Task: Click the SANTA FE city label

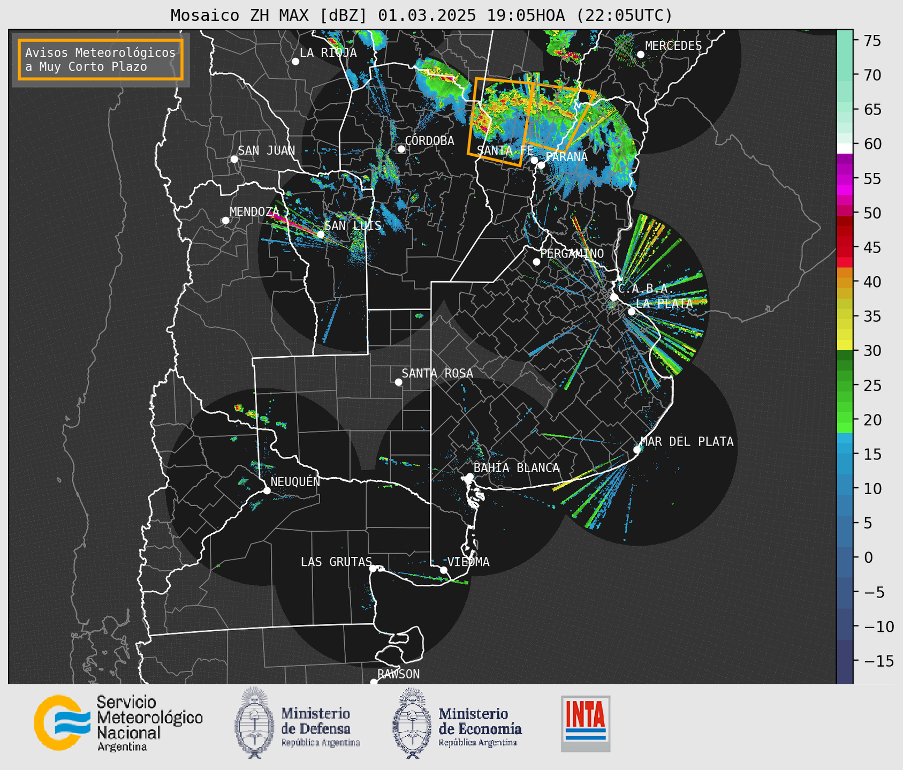Action: pyautogui.click(x=506, y=150)
